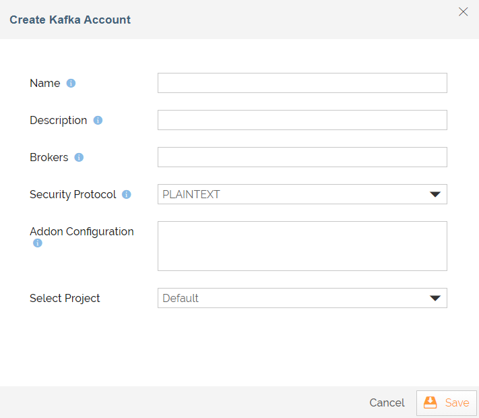Open the Security Protocol PLAINTEXT dropdown

coord(290,194)
